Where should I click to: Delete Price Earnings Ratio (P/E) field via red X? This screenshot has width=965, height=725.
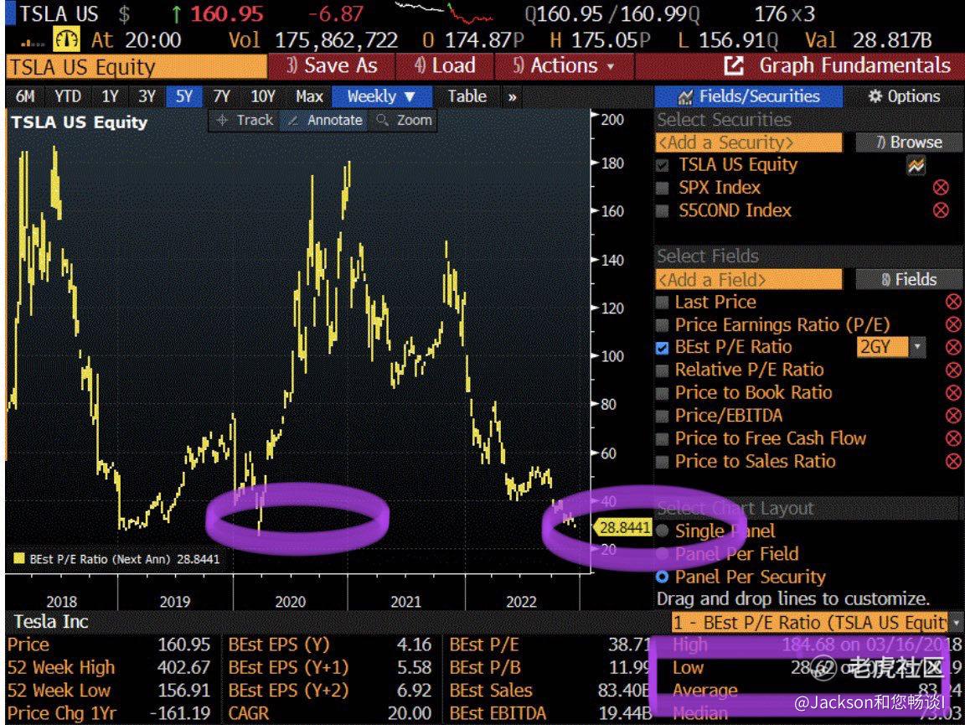[953, 324]
